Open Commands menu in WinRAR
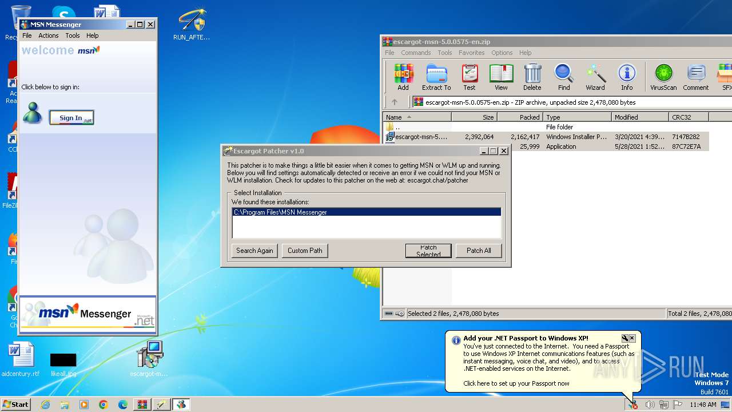 point(416,53)
